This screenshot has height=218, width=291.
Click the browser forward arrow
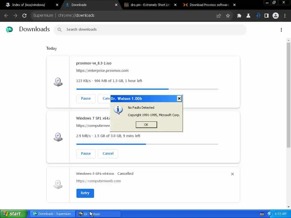point(15,16)
